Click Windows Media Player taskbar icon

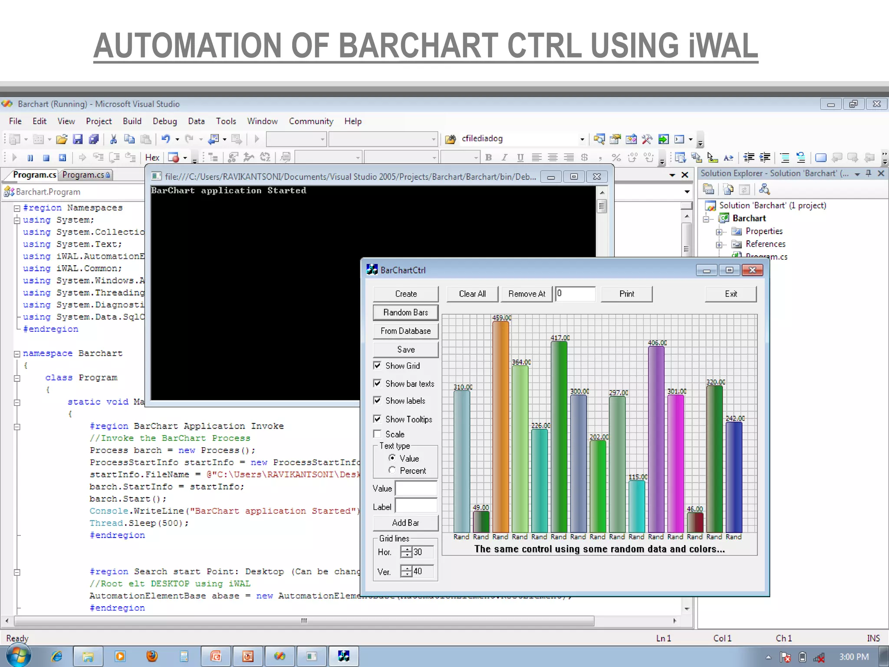pyautogui.click(x=120, y=656)
